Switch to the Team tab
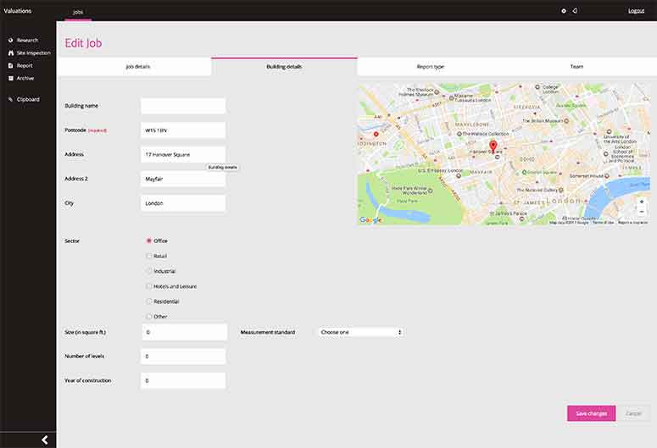Viewport: 657px width, 448px height. pyautogui.click(x=576, y=67)
